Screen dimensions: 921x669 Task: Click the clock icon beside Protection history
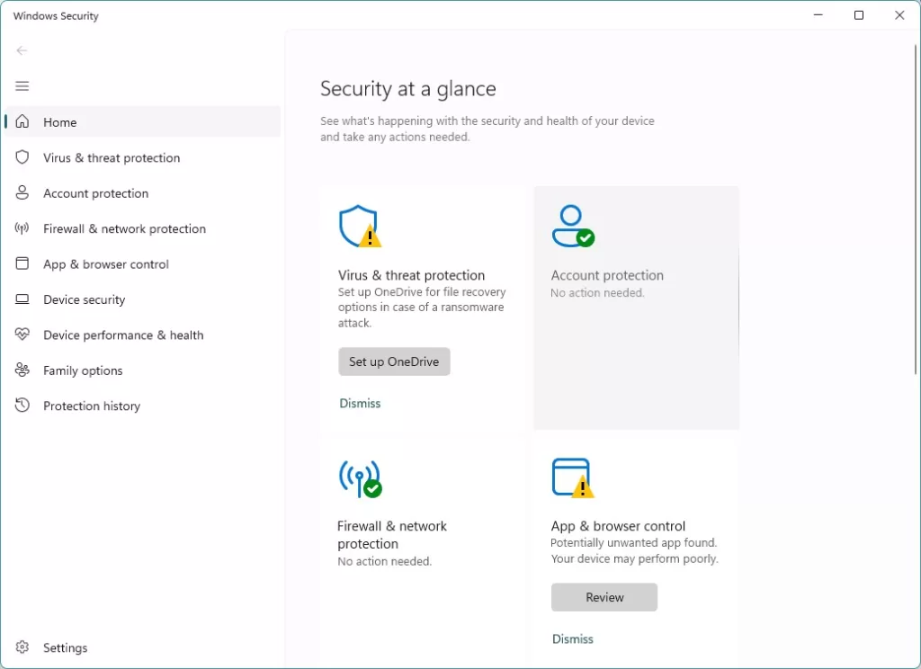22,406
